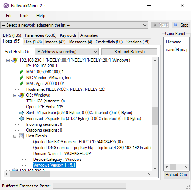Select the Queried NetBIOS names row

78,142
